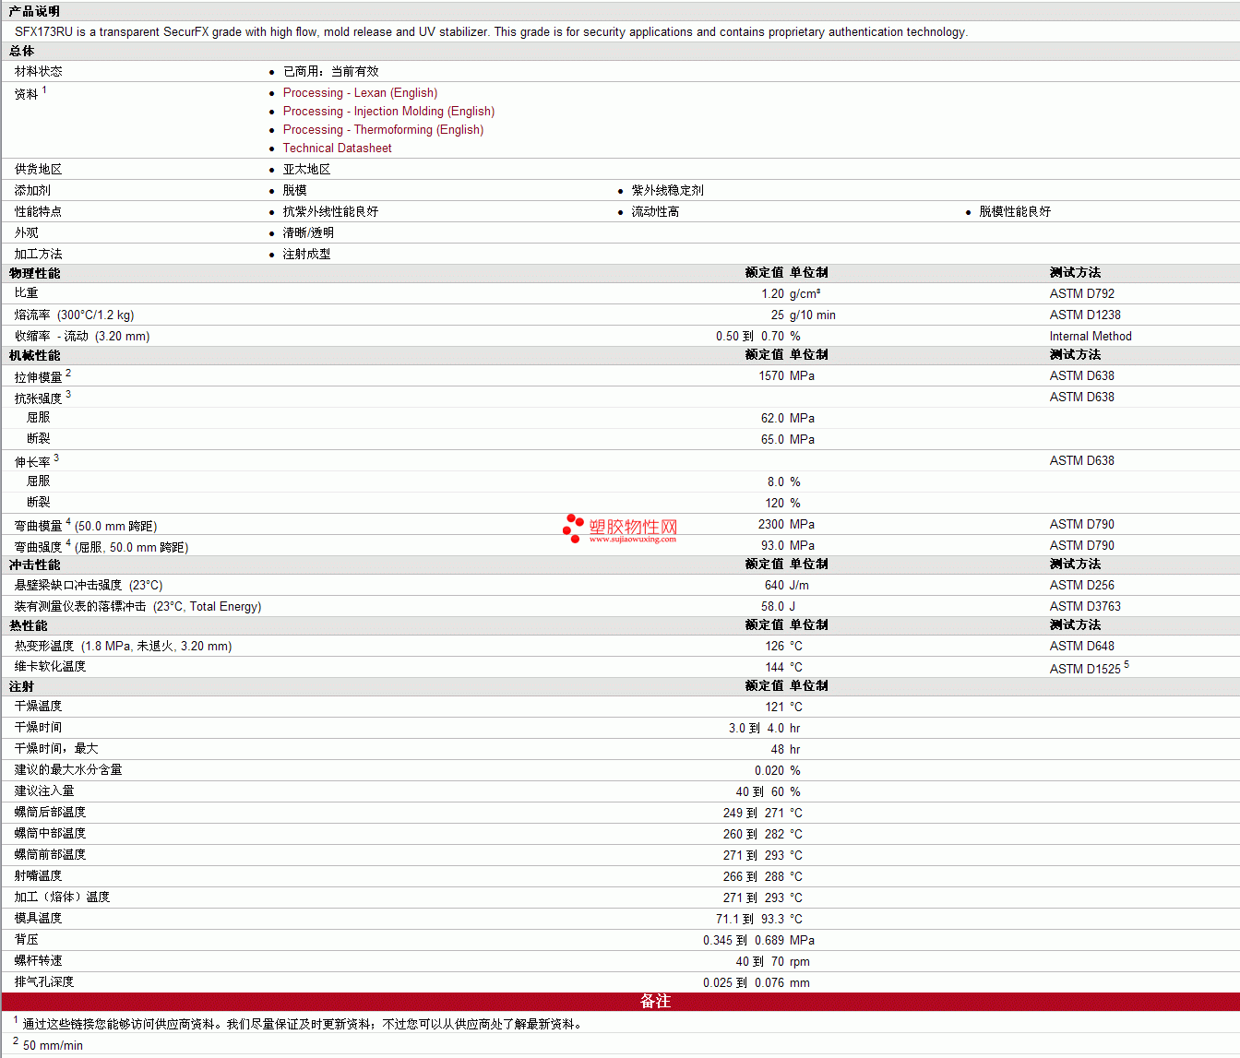
Task: Click the 悬壁梁缺口冲击强度 (23°C) row label
Action: [89, 586]
